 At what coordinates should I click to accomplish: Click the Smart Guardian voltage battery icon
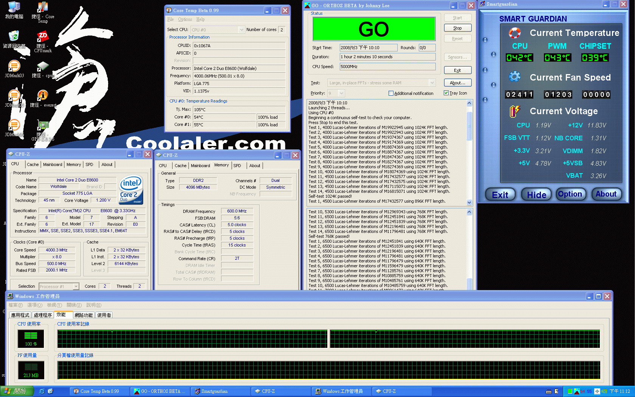(514, 111)
